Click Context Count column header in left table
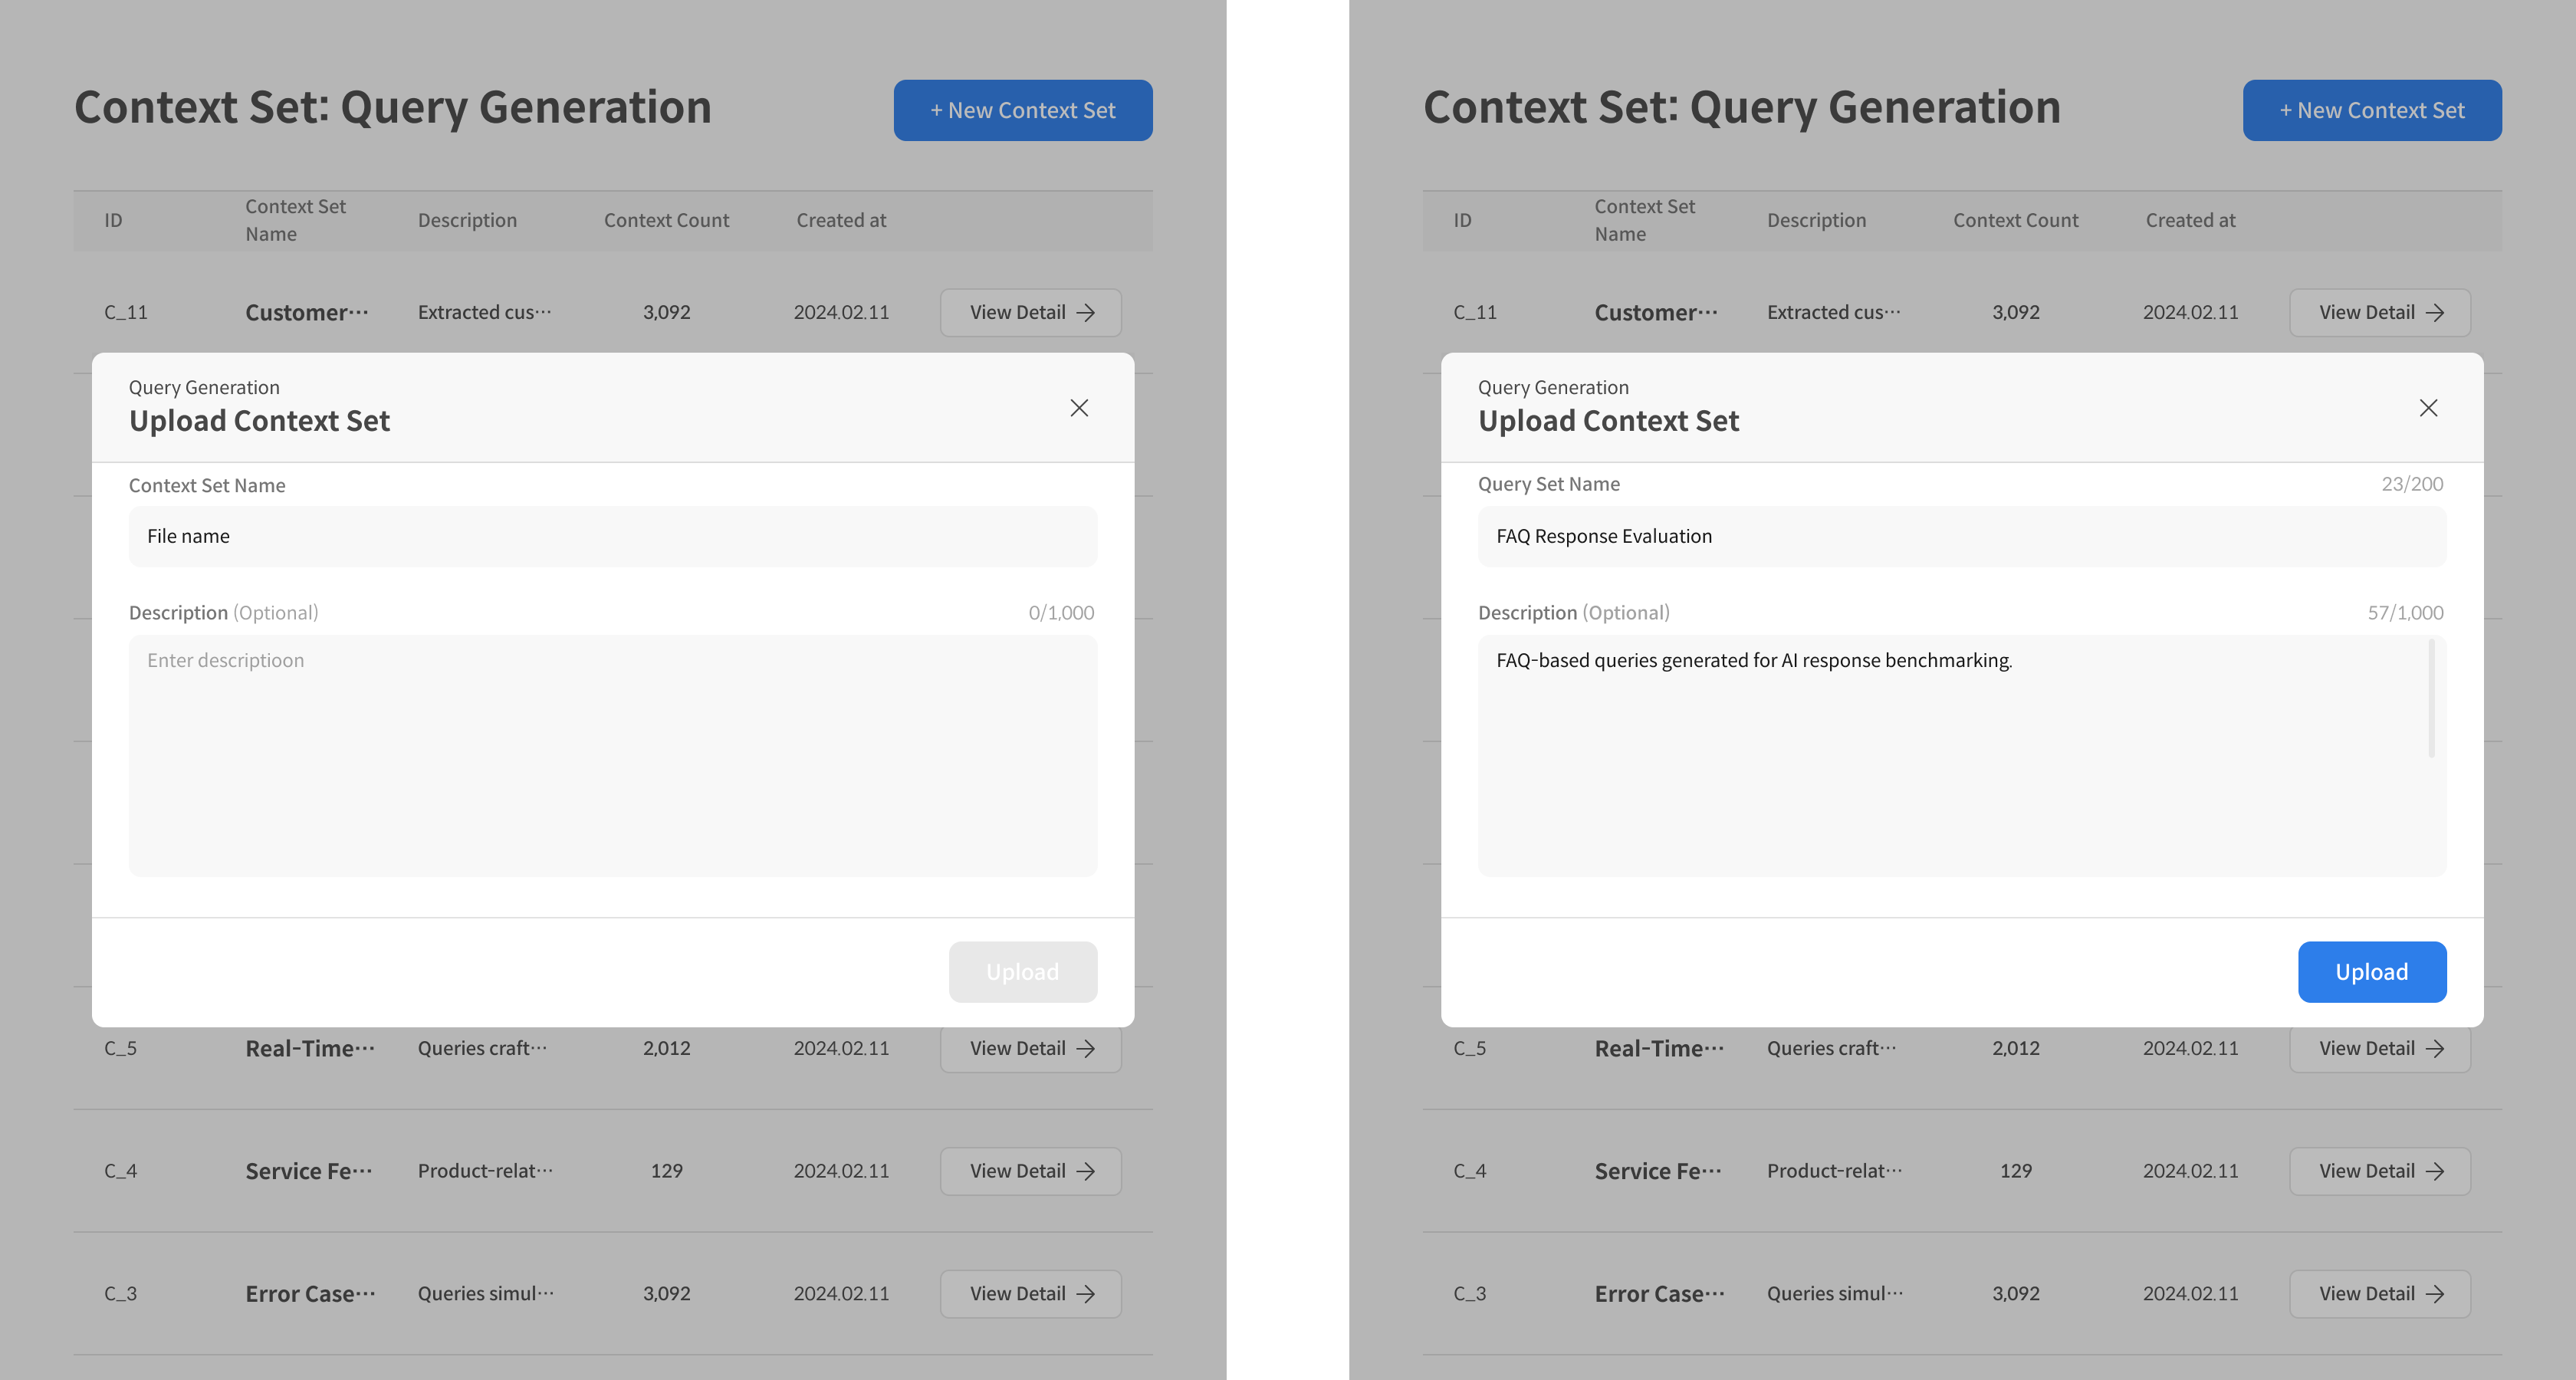 coord(666,220)
